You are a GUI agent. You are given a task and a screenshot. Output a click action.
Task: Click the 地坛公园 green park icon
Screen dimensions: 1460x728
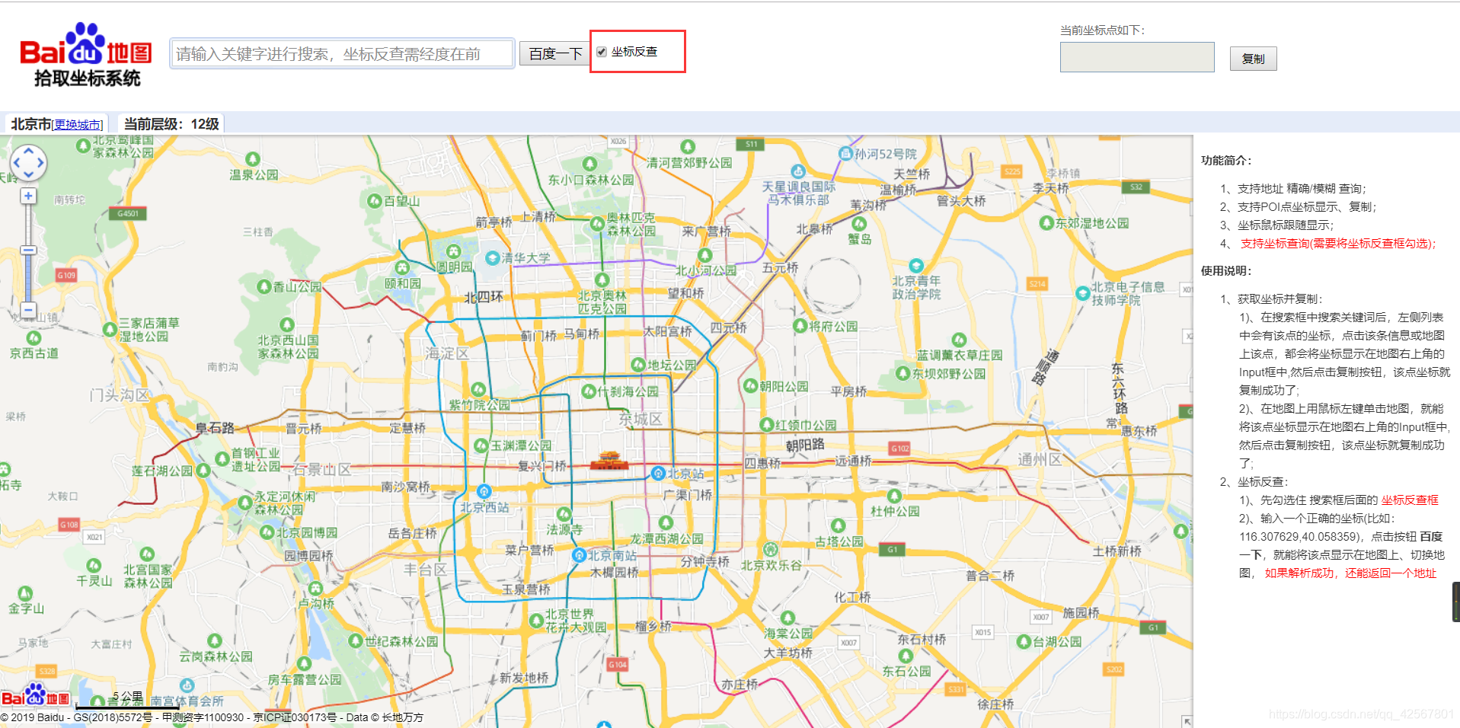[638, 365]
